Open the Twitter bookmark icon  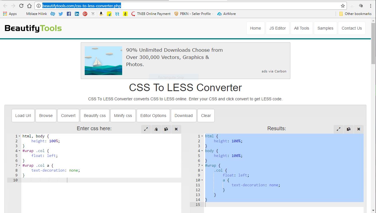[x=61, y=14]
